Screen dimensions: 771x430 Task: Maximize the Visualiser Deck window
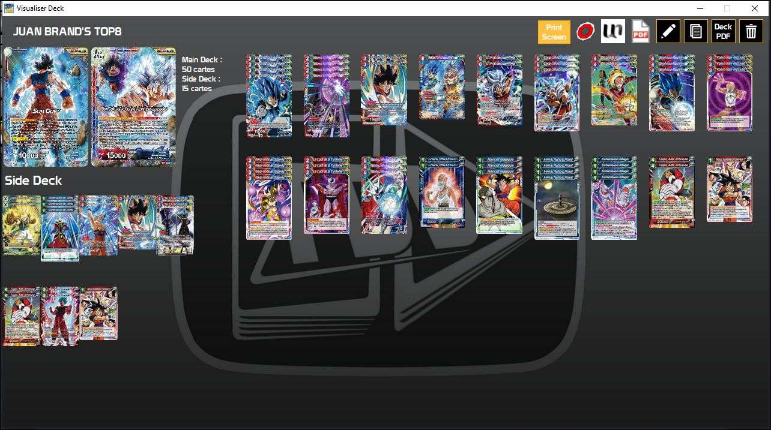[727, 8]
